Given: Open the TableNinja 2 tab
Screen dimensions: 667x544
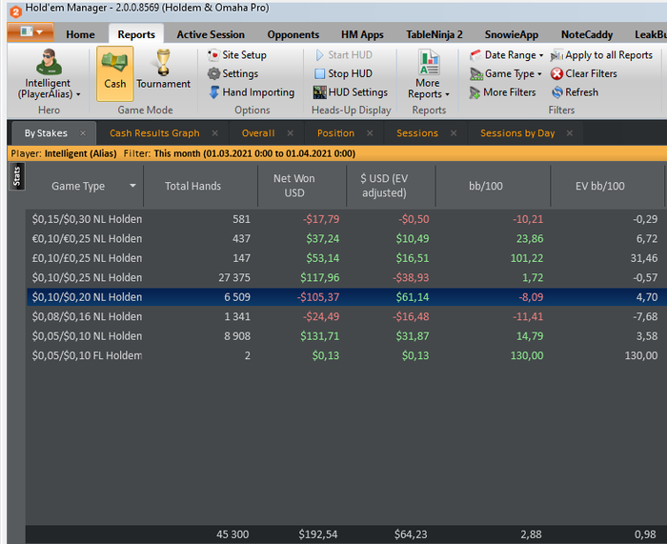Looking at the screenshot, I should coord(434,34).
